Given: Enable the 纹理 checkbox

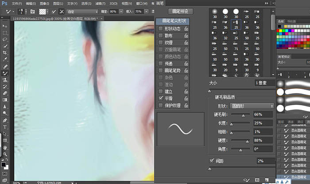Looking at the screenshot, I should pyautogui.click(x=160, y=42).
